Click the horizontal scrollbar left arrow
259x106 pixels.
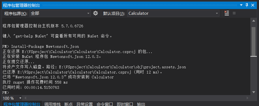pyautogui.click(x=25, y=98)
